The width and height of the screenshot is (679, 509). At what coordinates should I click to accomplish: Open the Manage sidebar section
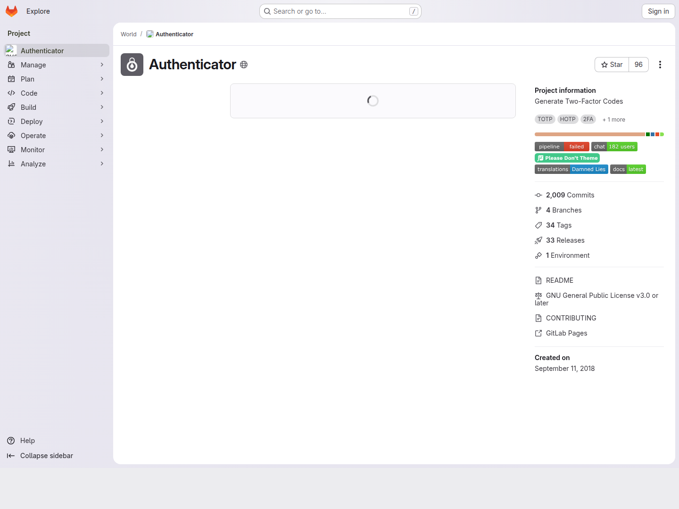pos(57,65)
